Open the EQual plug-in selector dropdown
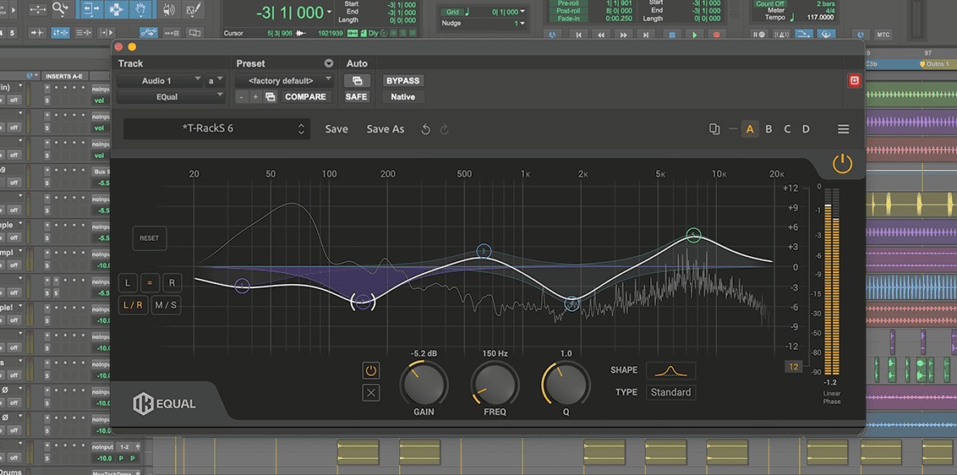Image resolution: width=957 pixels, height=475 pixels. pos(170,96)
